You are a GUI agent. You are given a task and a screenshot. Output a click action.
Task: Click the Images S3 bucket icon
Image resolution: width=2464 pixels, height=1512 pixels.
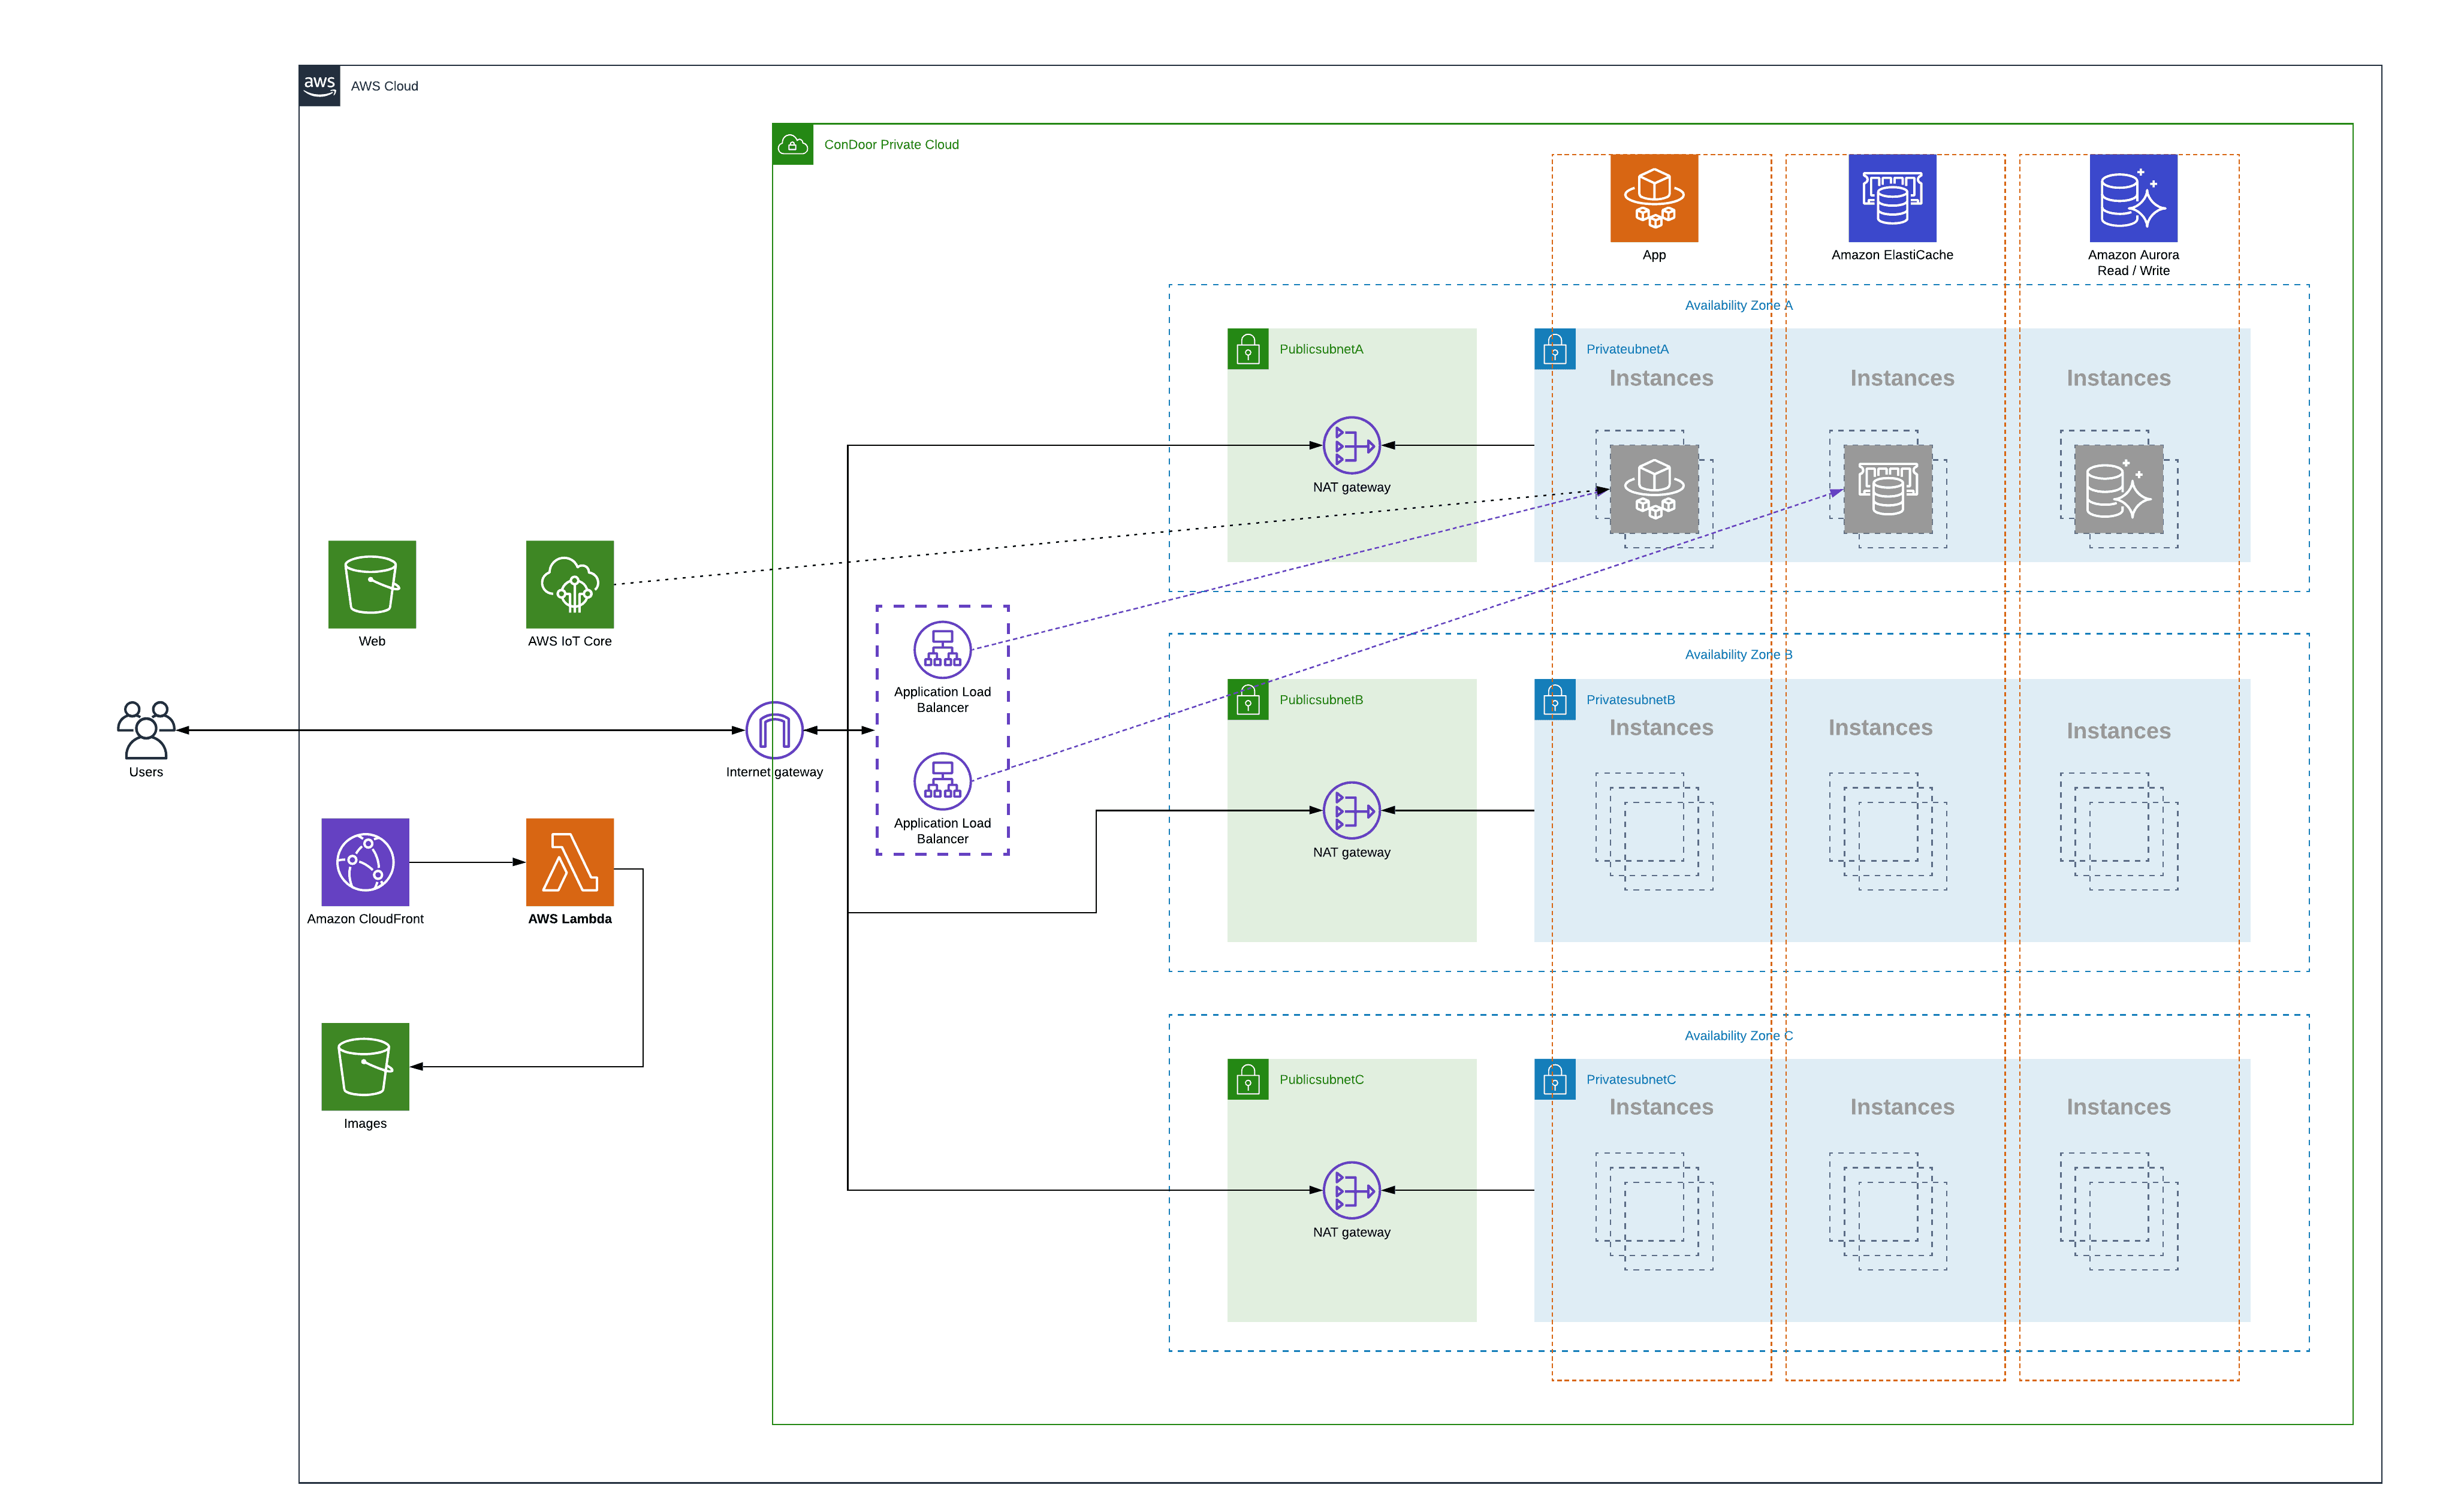(x=365, y=1066)
